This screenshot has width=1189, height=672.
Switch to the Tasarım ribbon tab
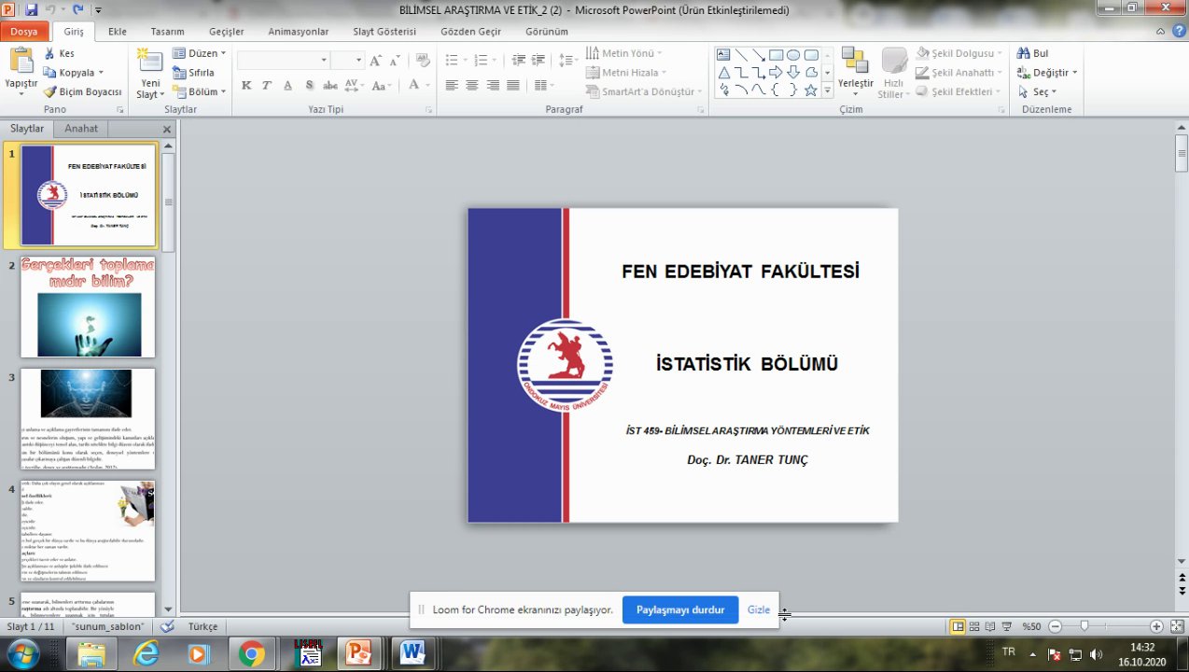pos(167,31)
